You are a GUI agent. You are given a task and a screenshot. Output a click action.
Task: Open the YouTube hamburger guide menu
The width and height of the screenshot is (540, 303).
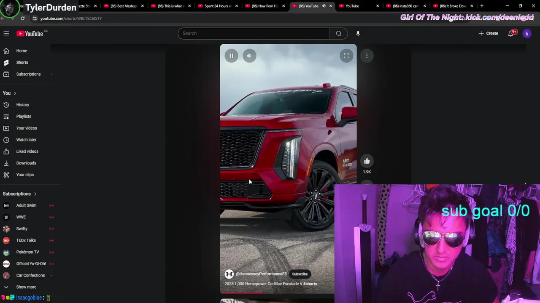pos(6,33)
